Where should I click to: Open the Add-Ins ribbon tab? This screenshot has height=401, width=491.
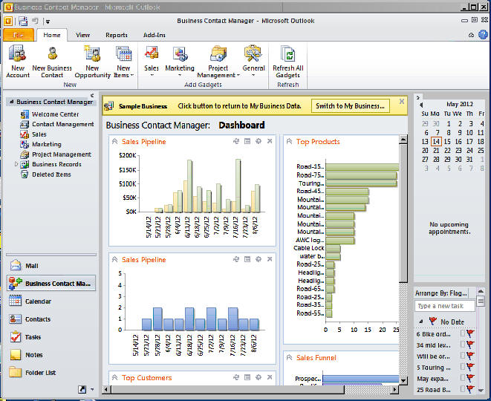[x=154, y=35]
